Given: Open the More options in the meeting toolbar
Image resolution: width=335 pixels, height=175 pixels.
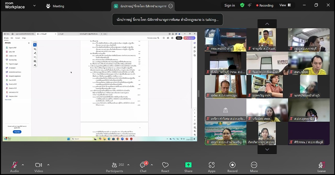Looking at the screenshot, I should click(254, 167).
